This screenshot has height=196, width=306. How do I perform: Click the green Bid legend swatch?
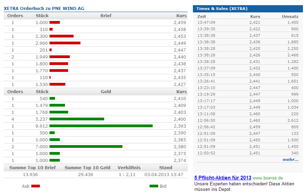(154, 186)
